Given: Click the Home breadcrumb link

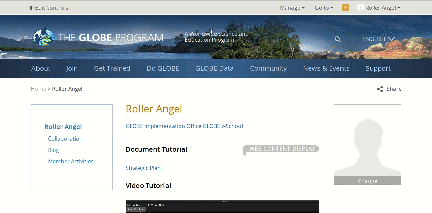Looking at the screenshot, I should click(39, 89).
